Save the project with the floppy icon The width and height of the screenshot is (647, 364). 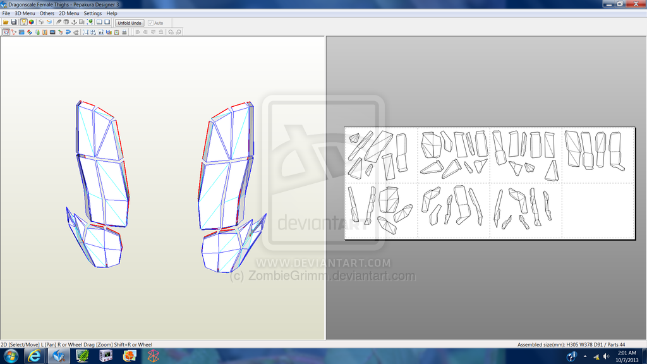14,22
